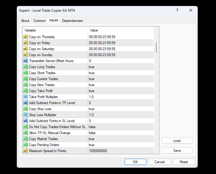Click the OK button
The width and height of the screenshot is (216, 174).
(x=135, y=162)
